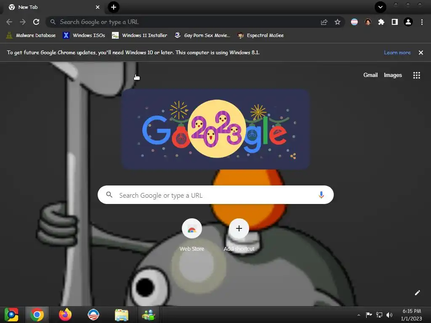Open Malware Database bookmark

pyautogui.click(x=31, y=35)
